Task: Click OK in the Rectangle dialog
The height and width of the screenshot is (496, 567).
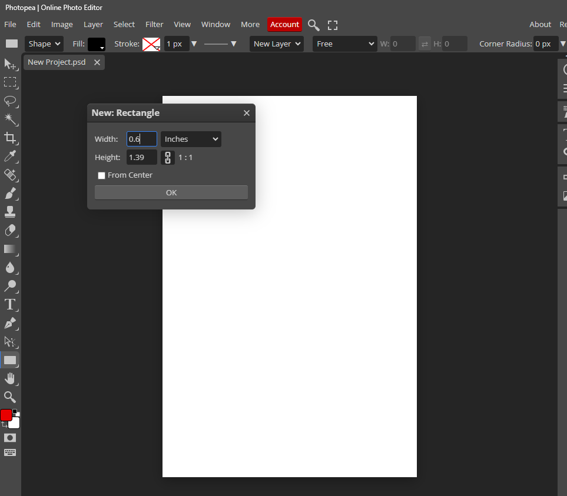Action: 171,193
